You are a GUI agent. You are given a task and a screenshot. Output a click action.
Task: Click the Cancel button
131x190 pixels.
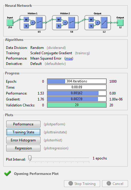(115, 183)
